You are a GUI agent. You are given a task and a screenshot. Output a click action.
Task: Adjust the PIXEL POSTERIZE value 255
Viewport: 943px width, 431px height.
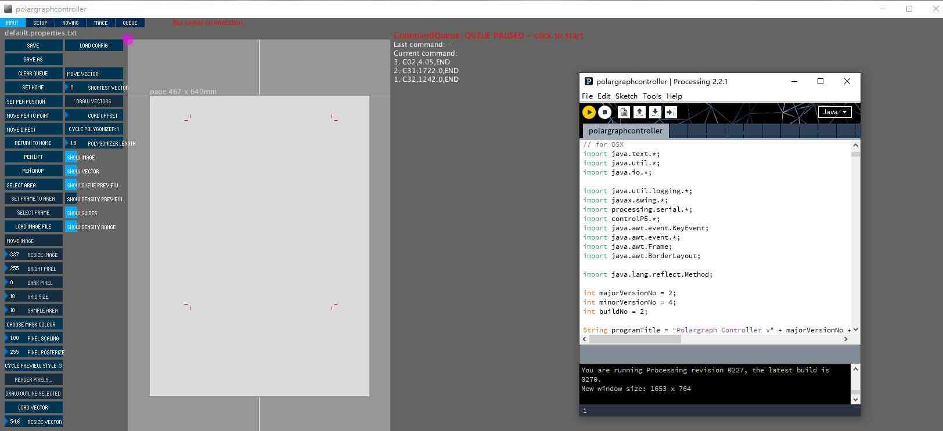click(33, 352)
